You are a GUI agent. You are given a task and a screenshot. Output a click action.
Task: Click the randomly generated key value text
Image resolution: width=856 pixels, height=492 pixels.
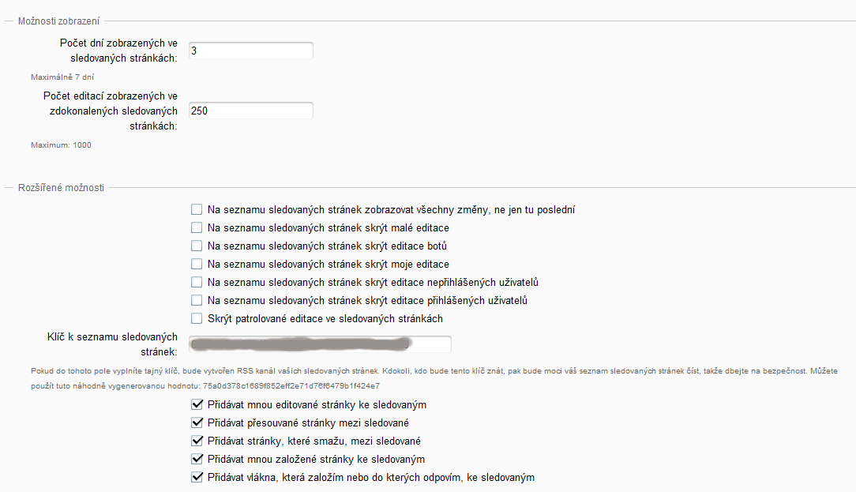click(291, 386)
